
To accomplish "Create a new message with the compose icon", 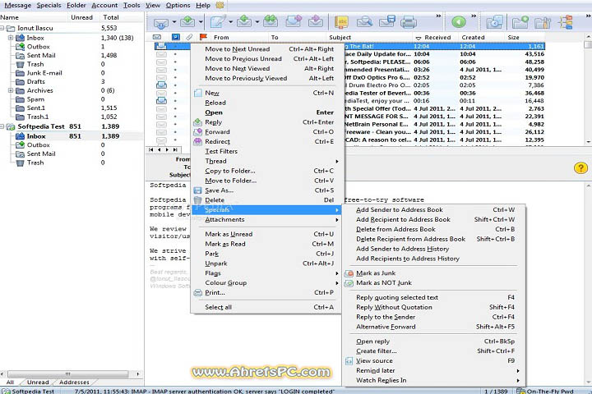I will (x=218, y=22).
